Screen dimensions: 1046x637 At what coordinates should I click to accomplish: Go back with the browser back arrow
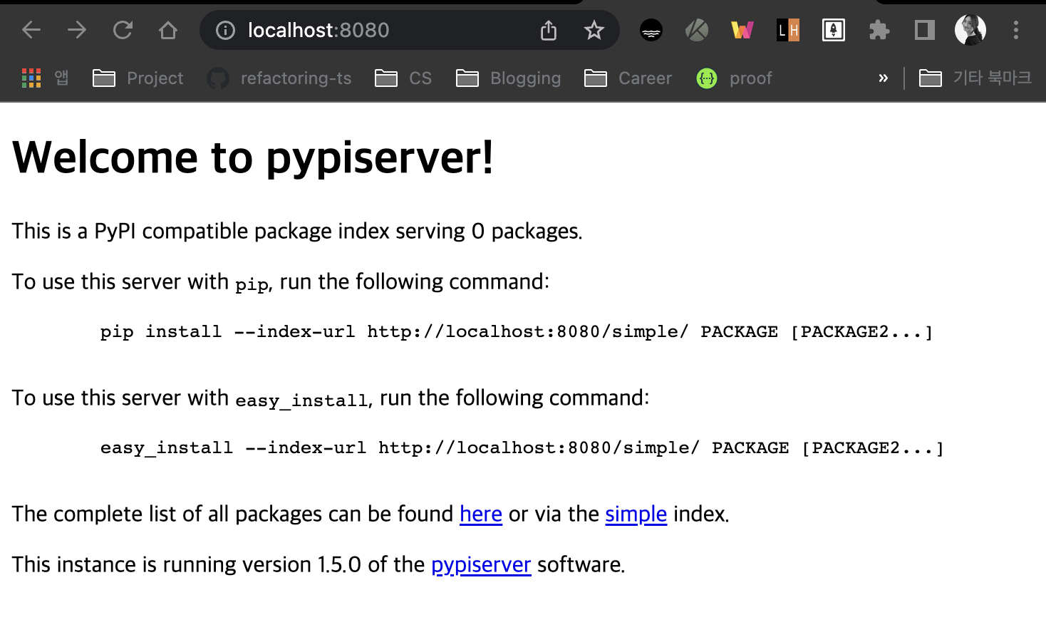[31, 30]
